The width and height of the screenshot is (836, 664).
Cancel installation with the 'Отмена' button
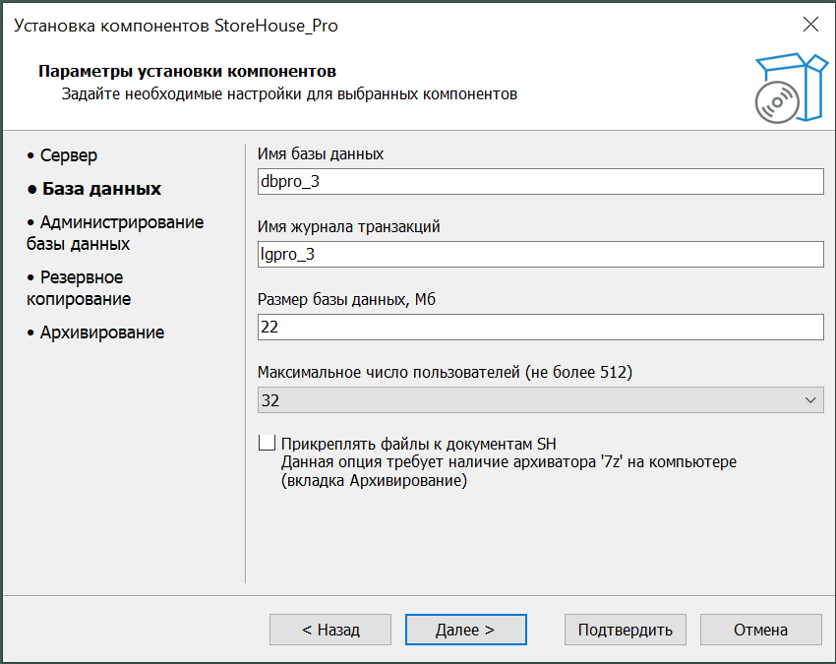point(760,630)
